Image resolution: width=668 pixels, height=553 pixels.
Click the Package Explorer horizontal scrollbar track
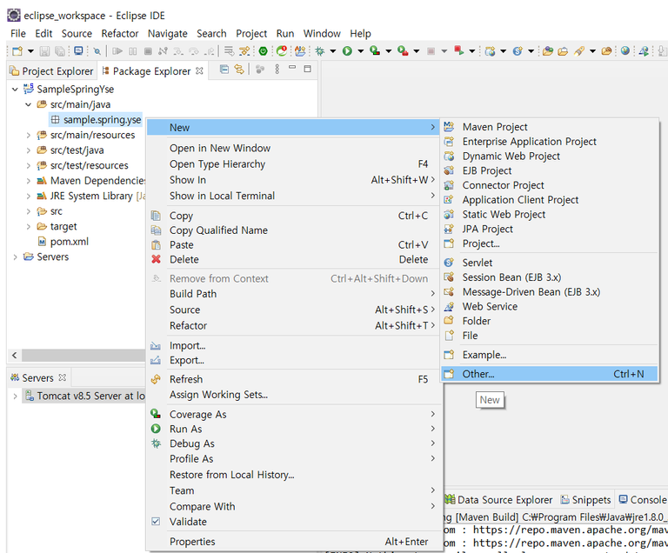pos(83,355)
